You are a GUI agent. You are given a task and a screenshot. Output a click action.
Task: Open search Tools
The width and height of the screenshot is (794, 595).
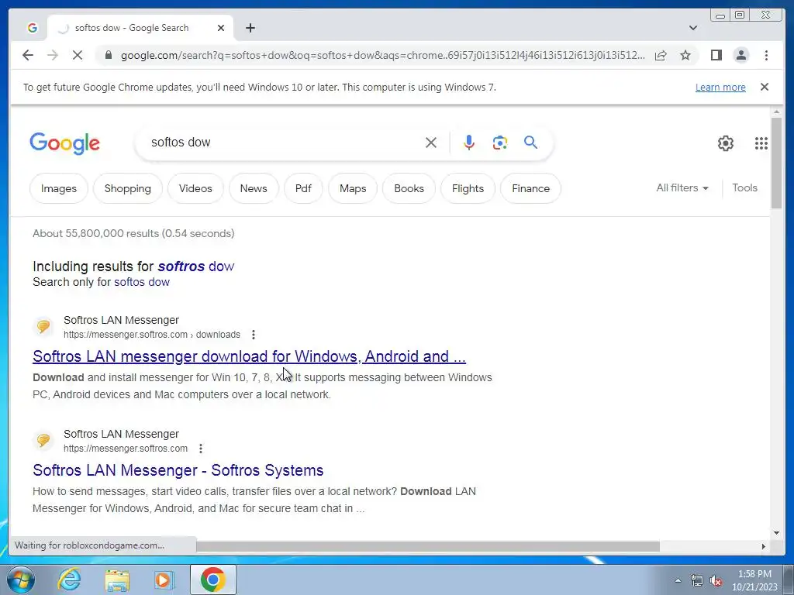(x=744, y=187)
